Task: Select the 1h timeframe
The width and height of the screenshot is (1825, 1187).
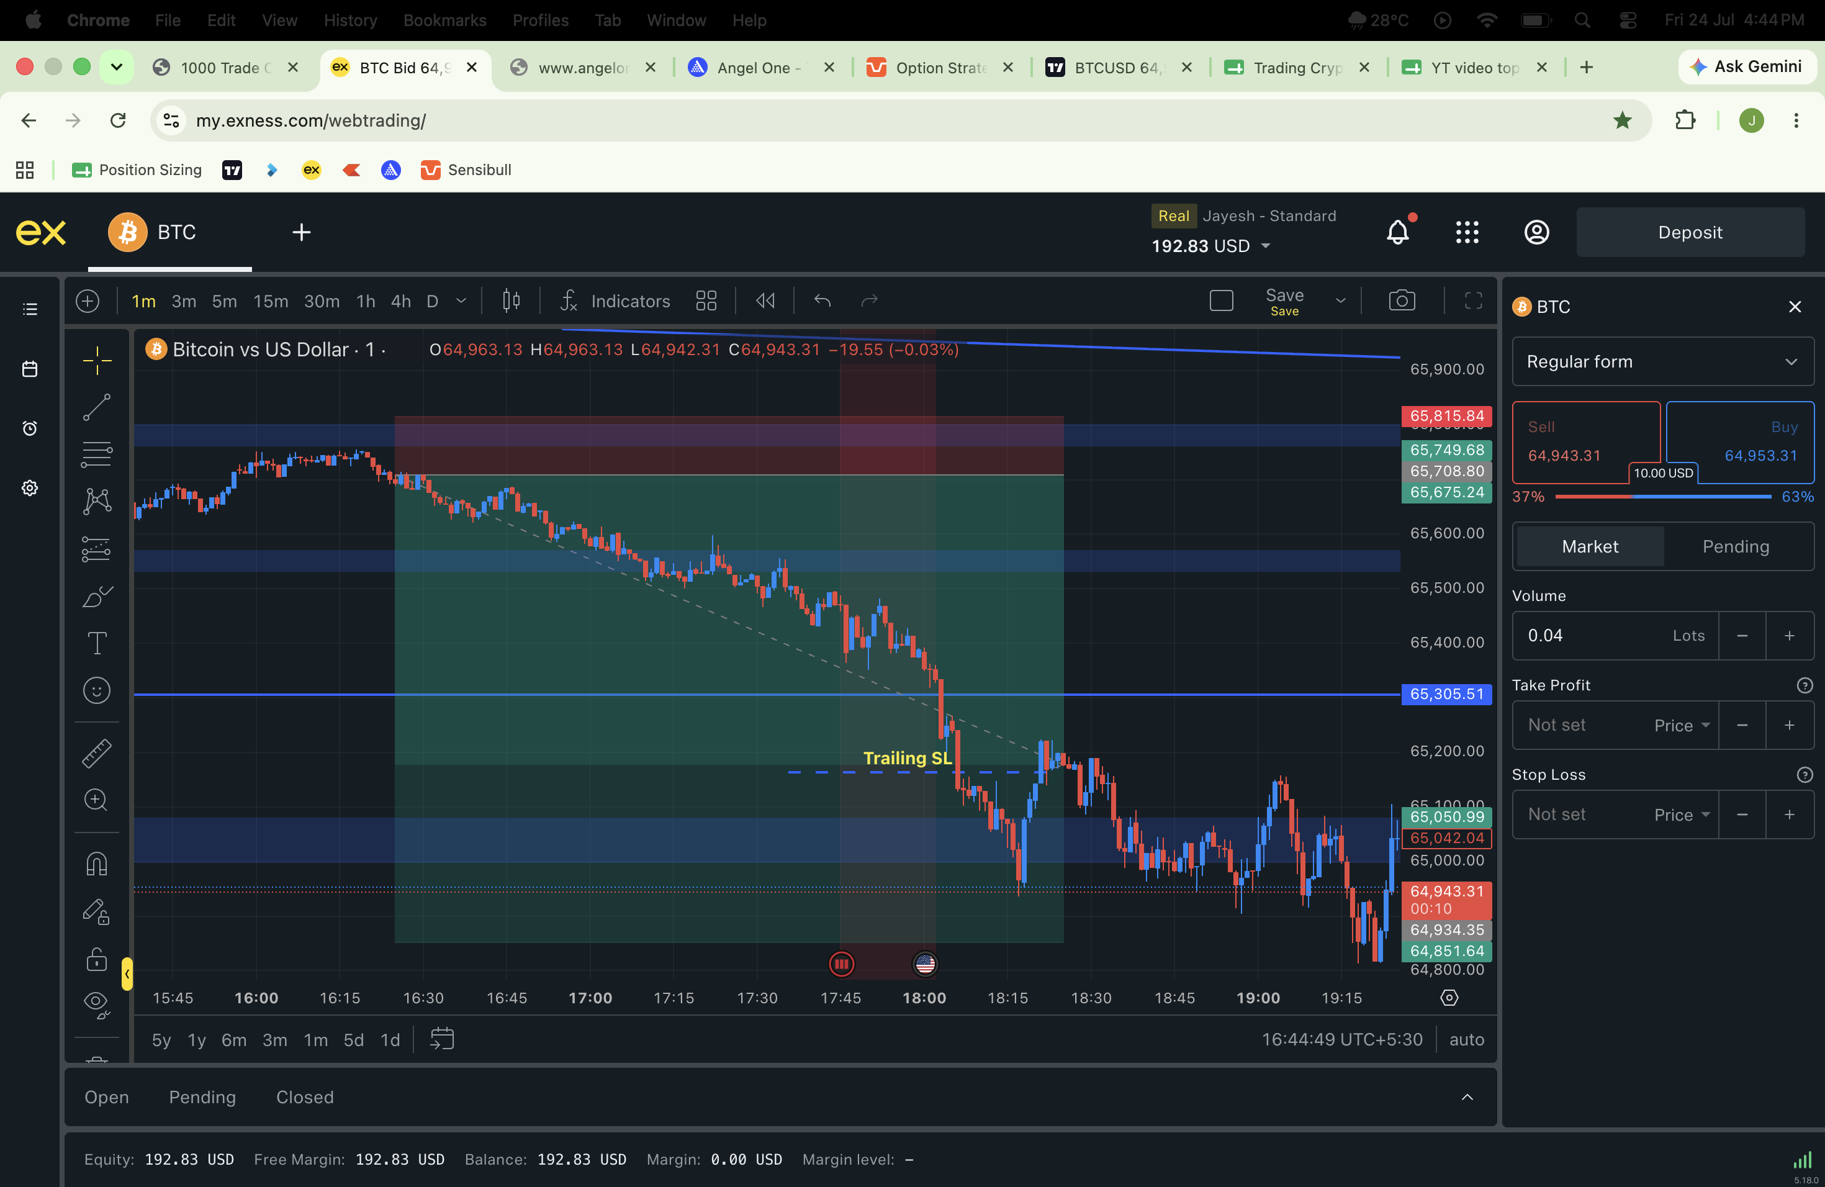Action: [366, 300]
